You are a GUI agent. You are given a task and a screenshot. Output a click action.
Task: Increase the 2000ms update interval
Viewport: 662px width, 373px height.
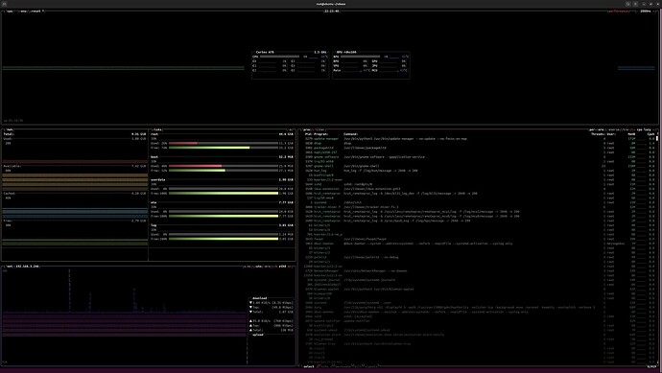click(x=655, y=11)
